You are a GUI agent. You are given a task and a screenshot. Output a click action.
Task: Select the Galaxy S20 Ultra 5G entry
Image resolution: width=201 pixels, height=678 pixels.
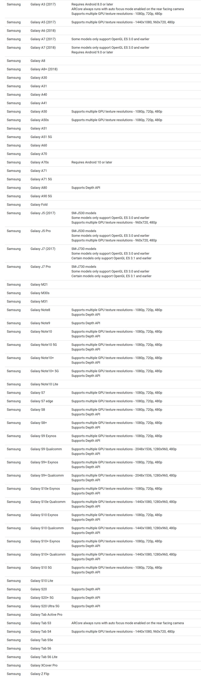[x=45, y=606]
